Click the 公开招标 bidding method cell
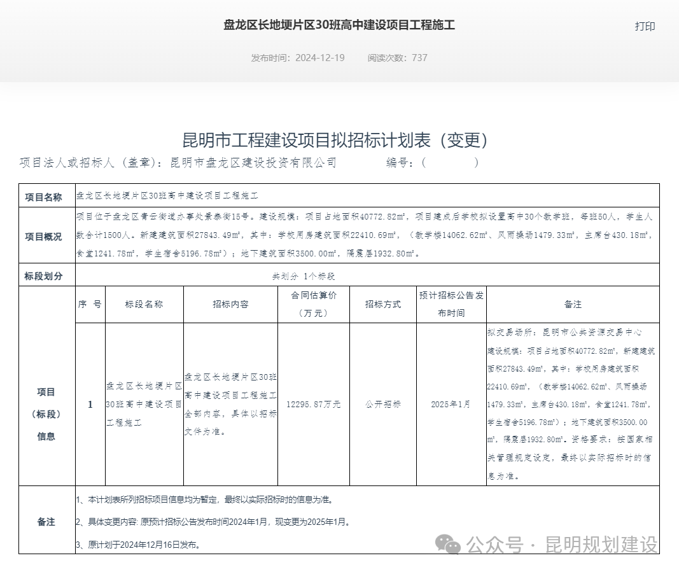Image resolution: width=679 pixels, height=572 pixels. [x=382, y=404]
